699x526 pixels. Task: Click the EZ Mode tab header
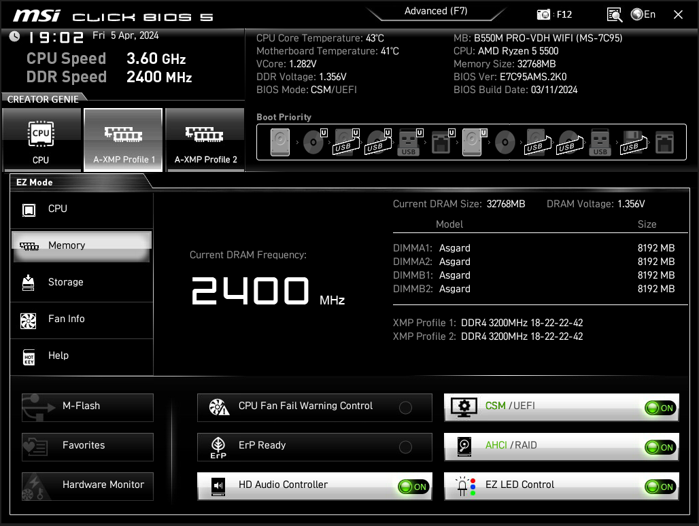pyautogui.click(x=34, y=183)
